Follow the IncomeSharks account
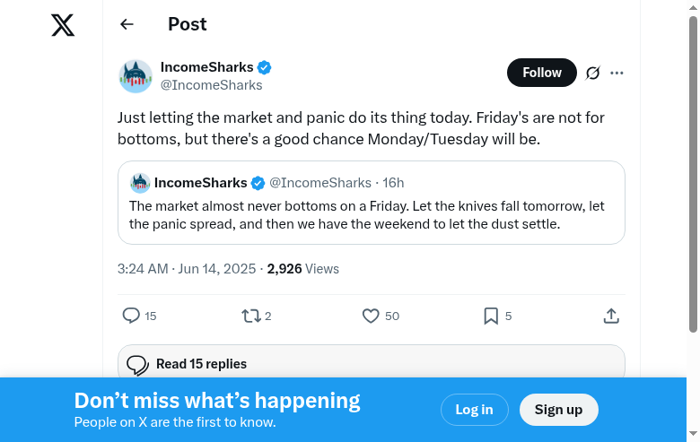The image size is (700, 442). 541,73
